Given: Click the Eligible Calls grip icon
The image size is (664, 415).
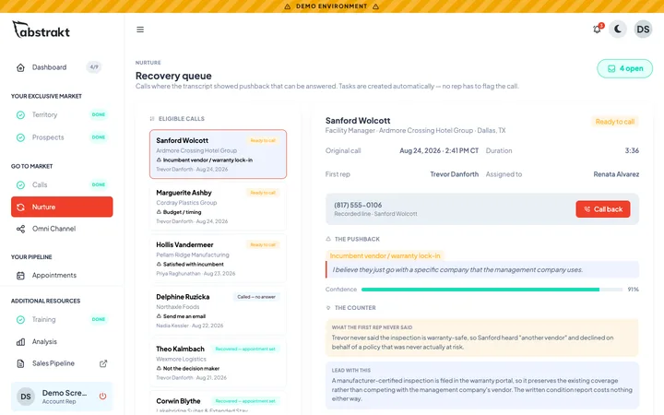Looking at the screenshot, I should point(152,119).
